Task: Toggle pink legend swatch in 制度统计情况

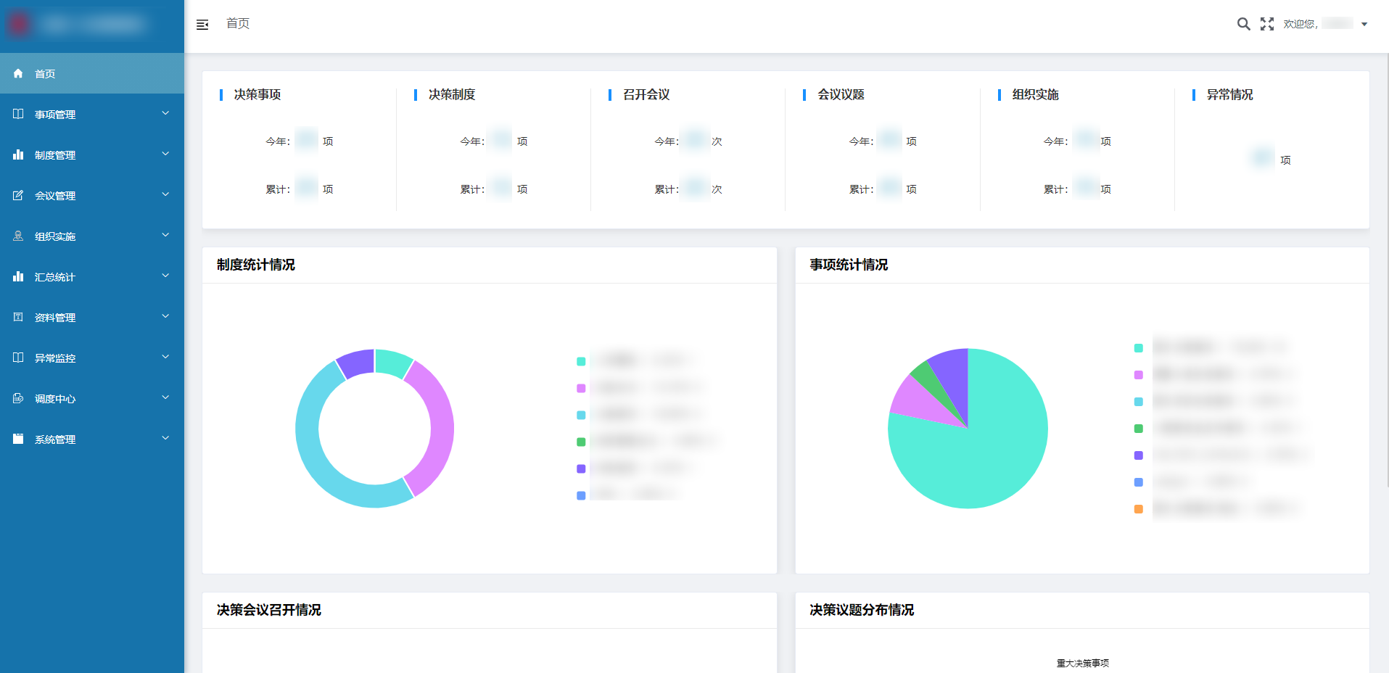Action: (581, 388)
